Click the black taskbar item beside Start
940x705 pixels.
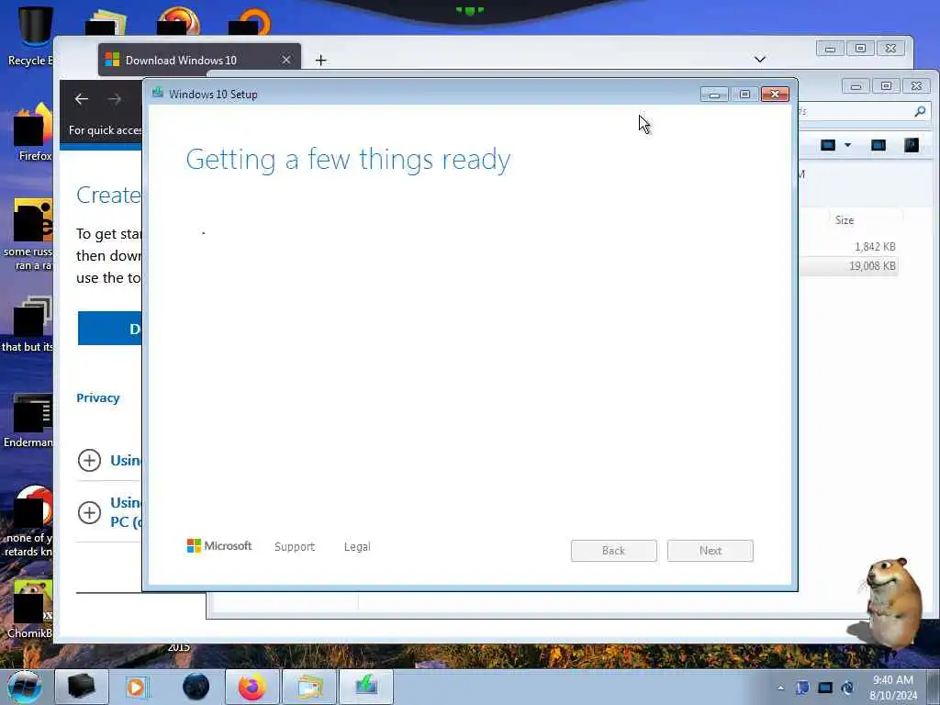pos(82,687)
